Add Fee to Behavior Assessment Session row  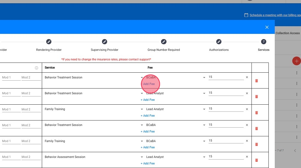click(x=148, y=163)
